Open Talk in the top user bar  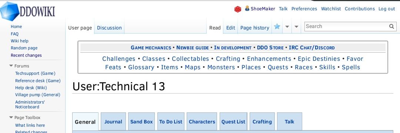tap(283, 8)
